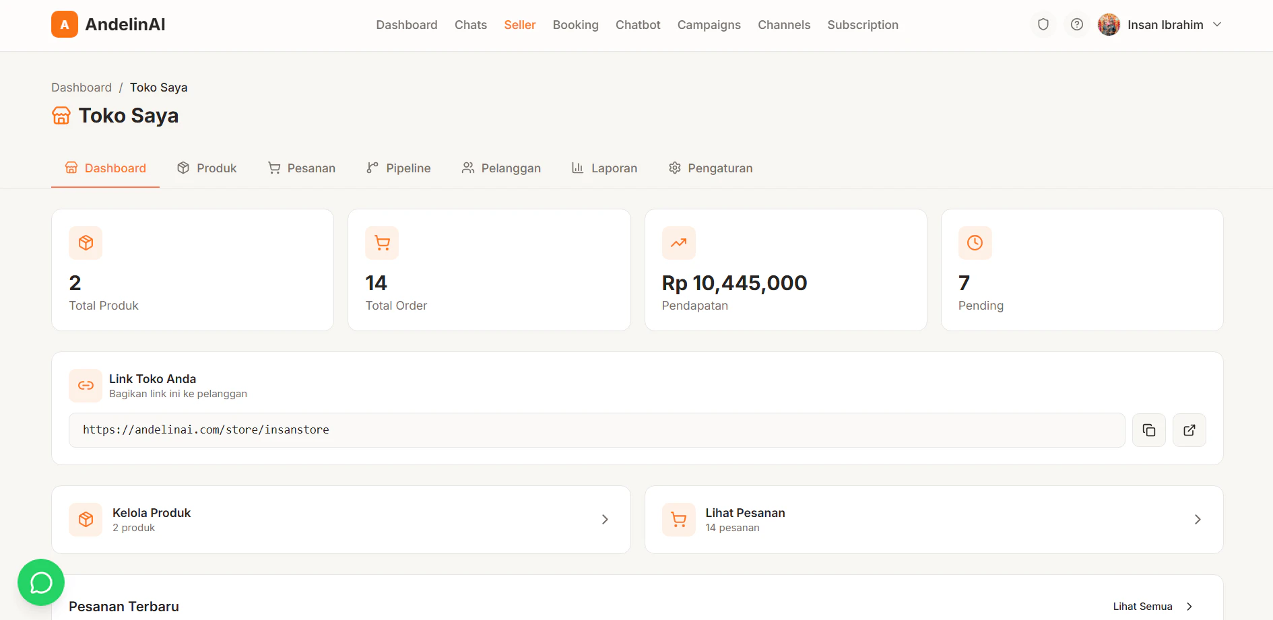Viewport: 1273px width, 620px height.
Task: Go to Dashboard in top navigation
Action: (x=407, y=25)
